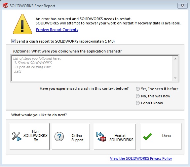Click the text box scroll down arrow

[175, 78]
